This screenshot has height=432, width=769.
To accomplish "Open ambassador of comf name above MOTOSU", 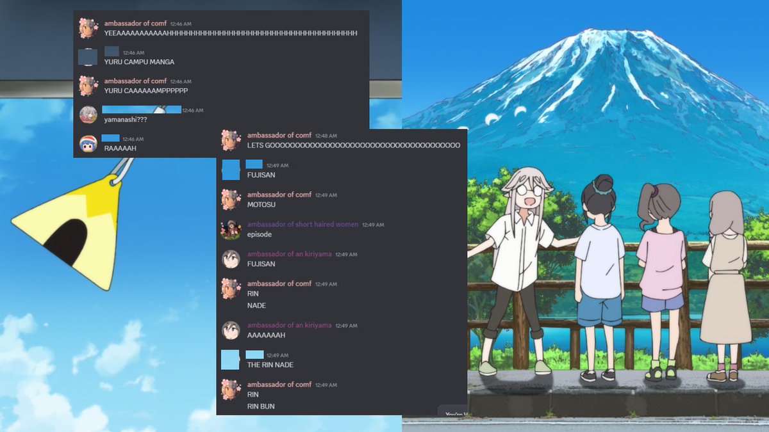I will [279, 195].
